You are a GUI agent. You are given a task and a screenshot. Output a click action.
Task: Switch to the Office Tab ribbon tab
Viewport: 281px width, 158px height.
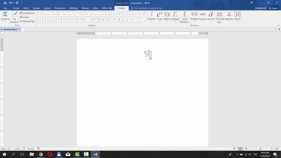point(107,8)
